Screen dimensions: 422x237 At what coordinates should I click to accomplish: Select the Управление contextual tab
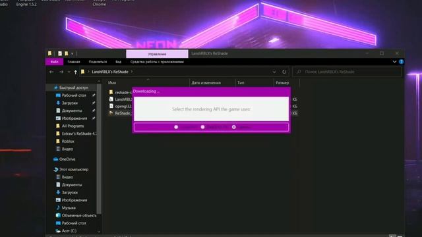[157, 54]
